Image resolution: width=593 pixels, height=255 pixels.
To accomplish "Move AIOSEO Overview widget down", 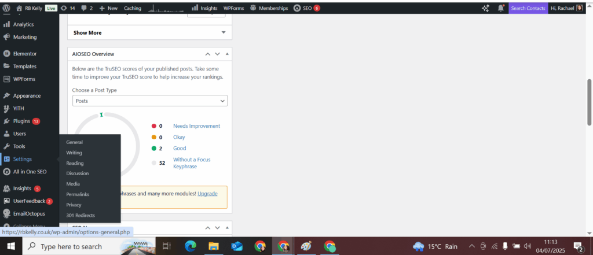I will [217, 54].
